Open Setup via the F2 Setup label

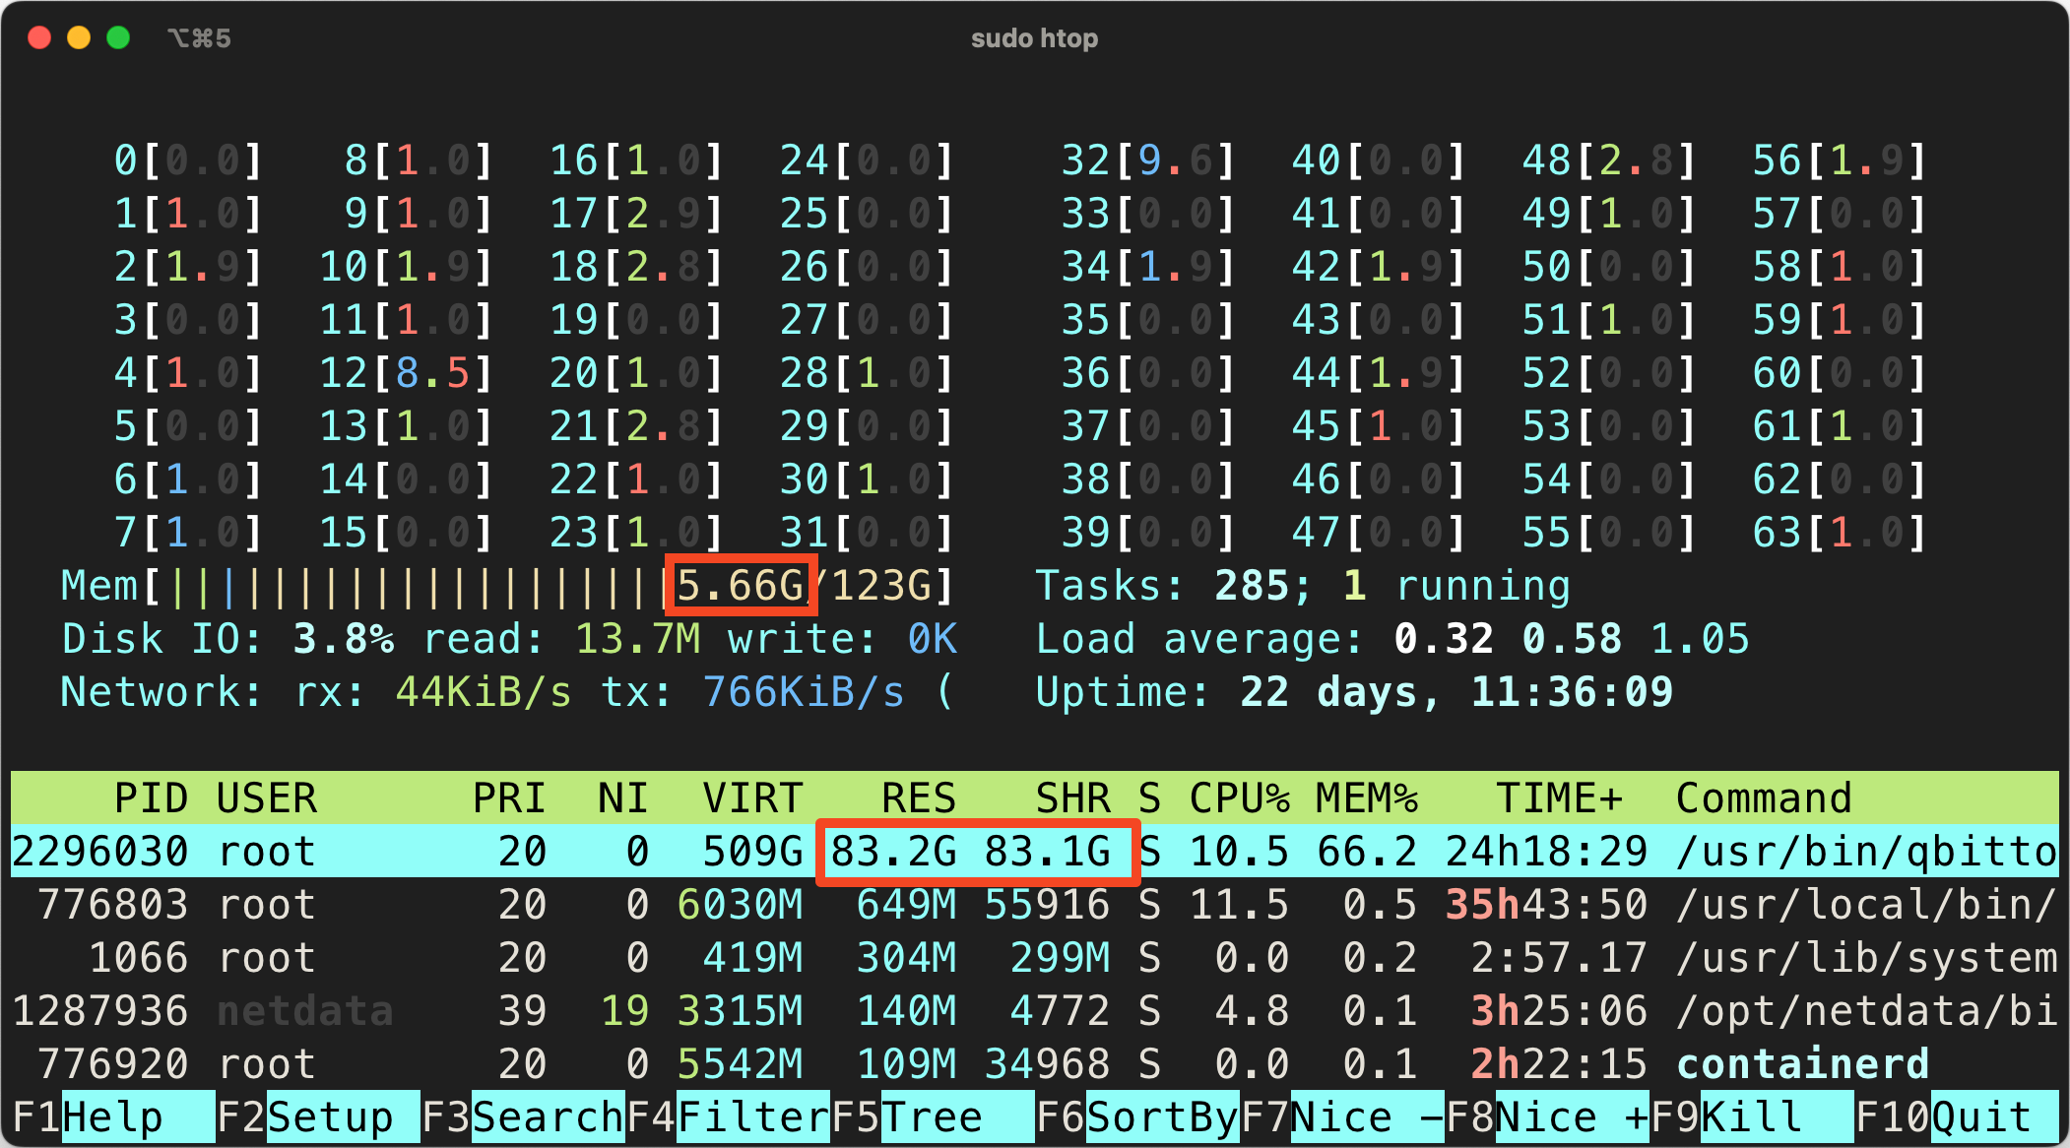[318, 1117]
